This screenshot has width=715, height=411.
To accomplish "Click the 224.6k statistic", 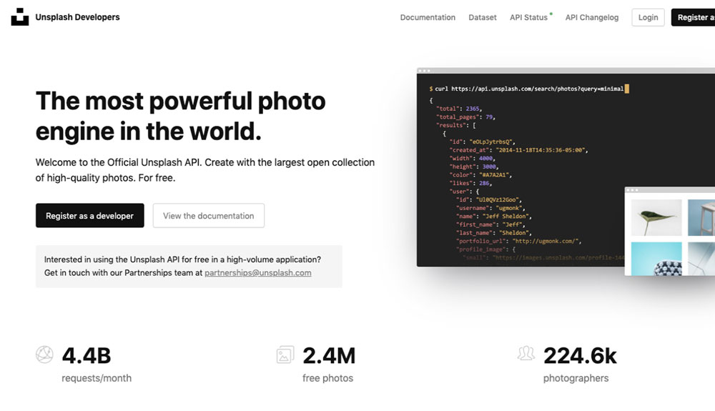I will (x=580, y=356).
